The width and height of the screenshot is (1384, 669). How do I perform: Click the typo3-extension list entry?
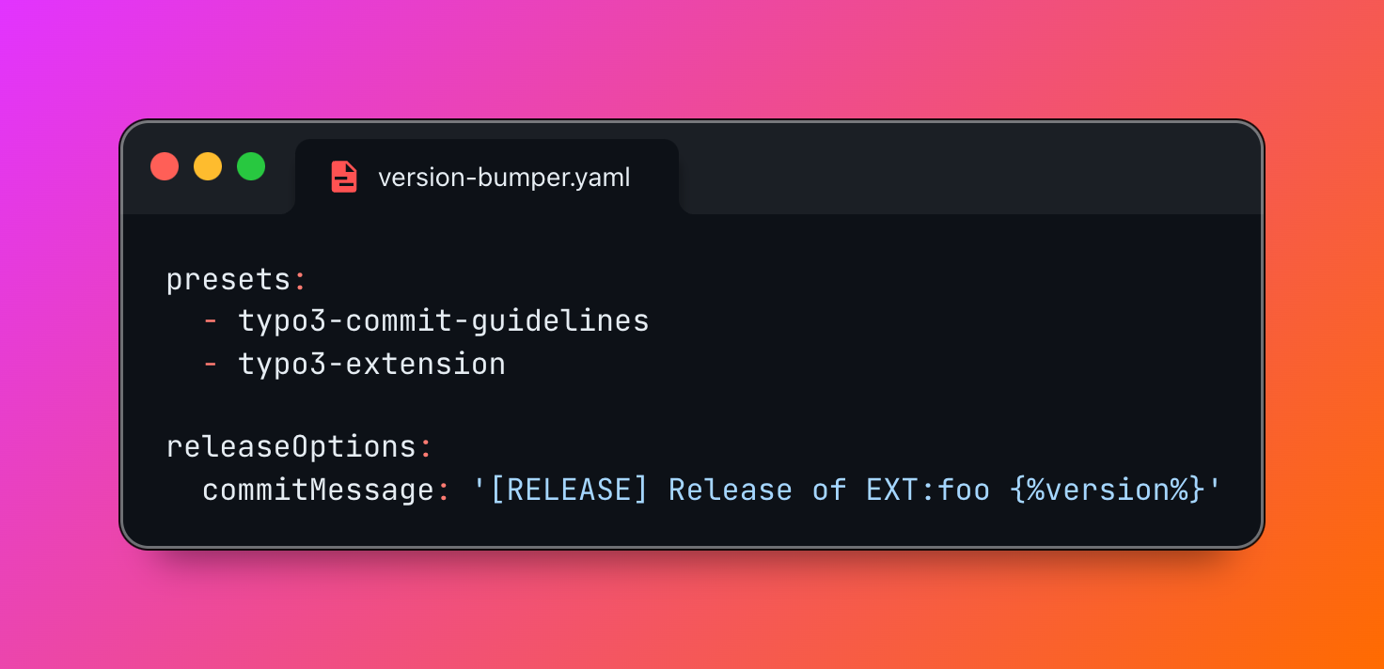[372, 364]
